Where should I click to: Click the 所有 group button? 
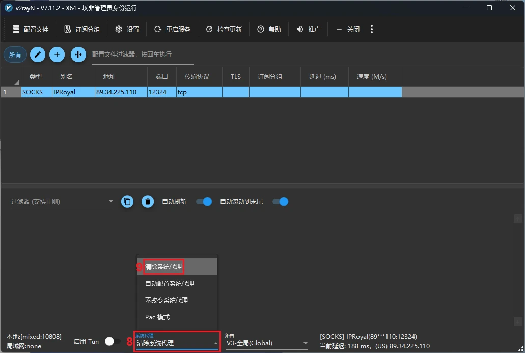coord(15,55)
